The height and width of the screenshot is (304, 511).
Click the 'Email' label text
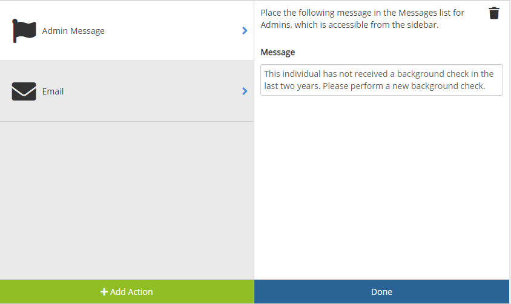(x=53, y=91)
